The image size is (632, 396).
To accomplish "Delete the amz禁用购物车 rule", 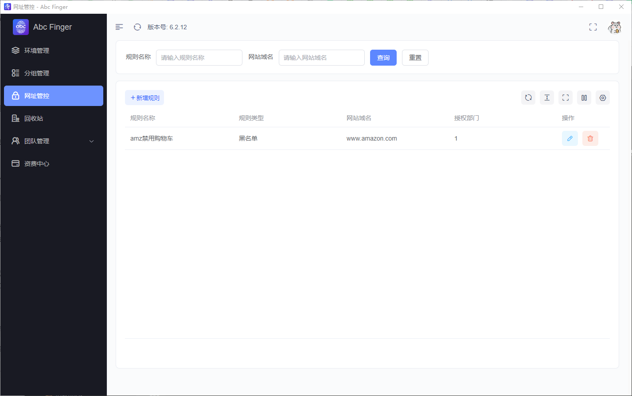I will (x=590, y=138).
